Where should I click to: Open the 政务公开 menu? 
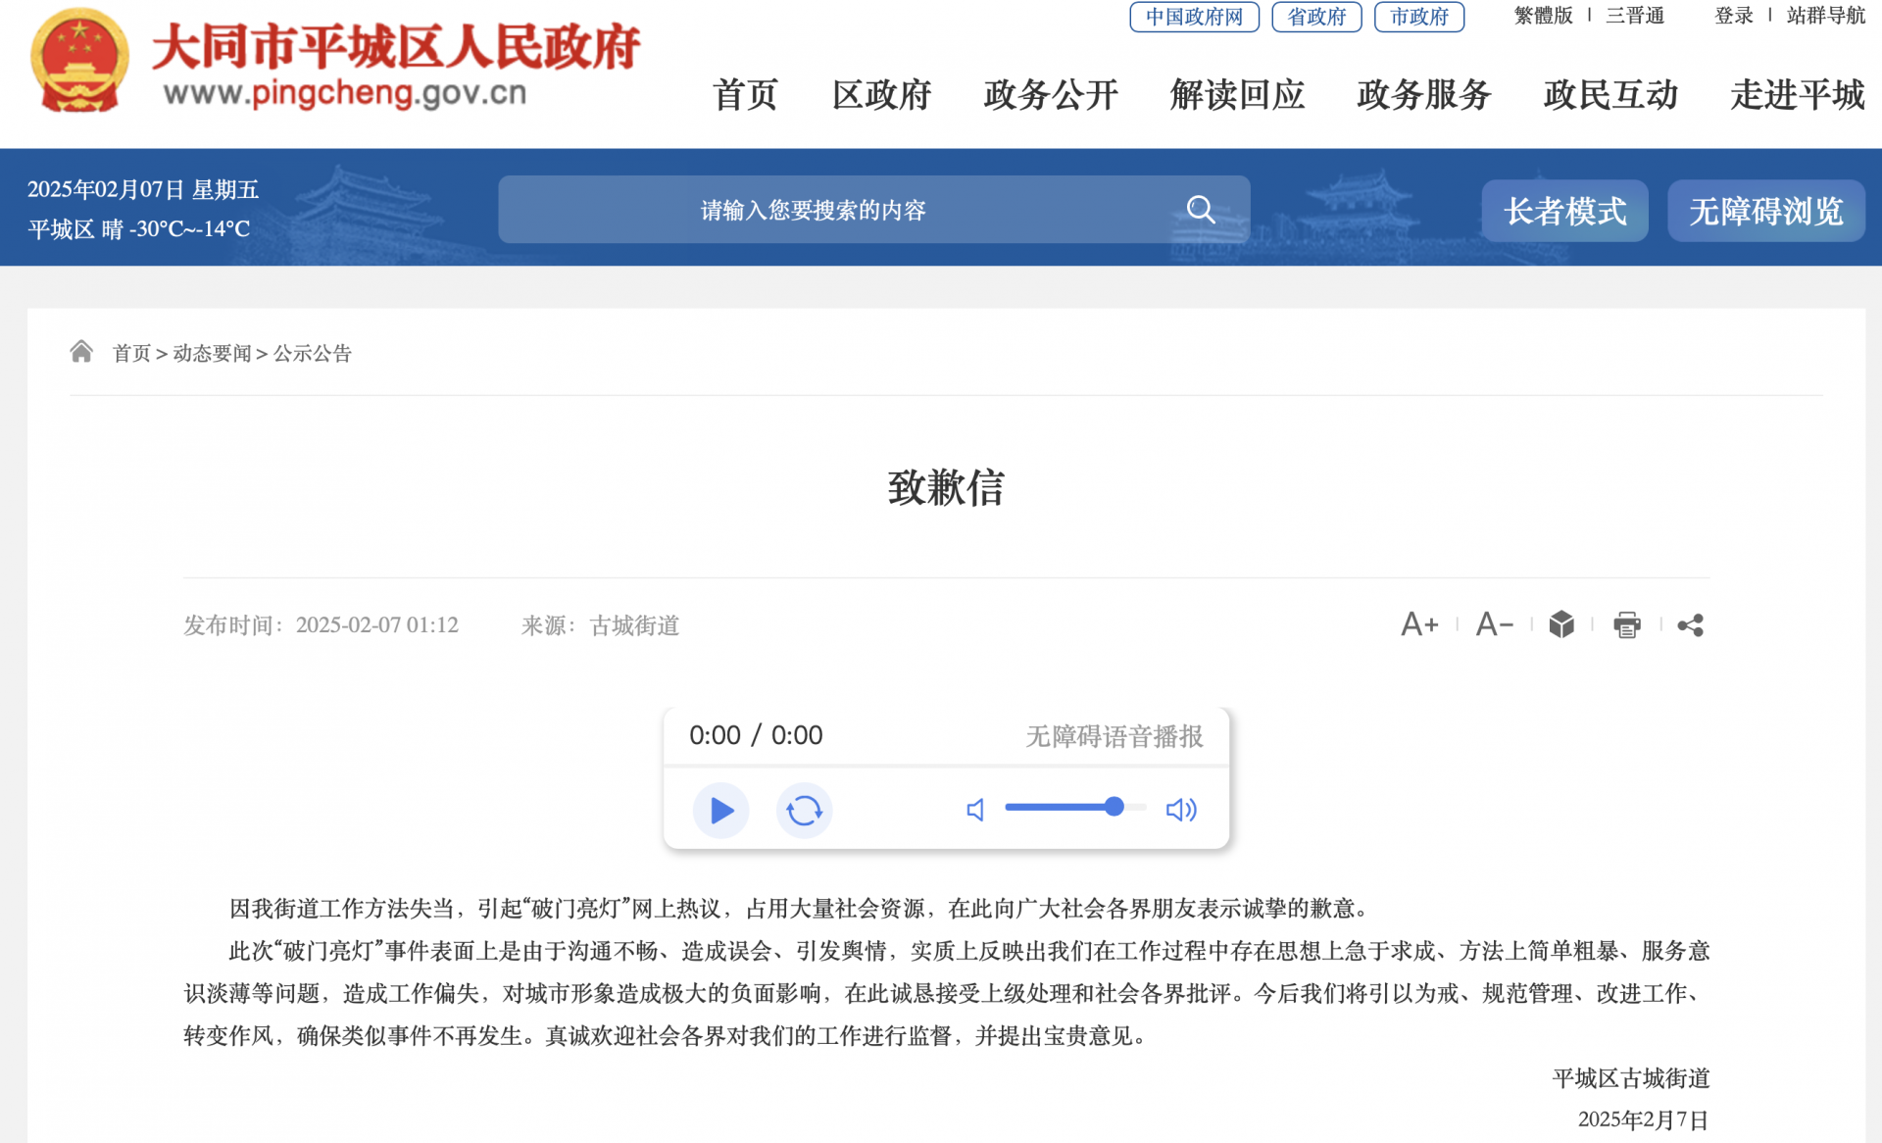point(1051,95)
